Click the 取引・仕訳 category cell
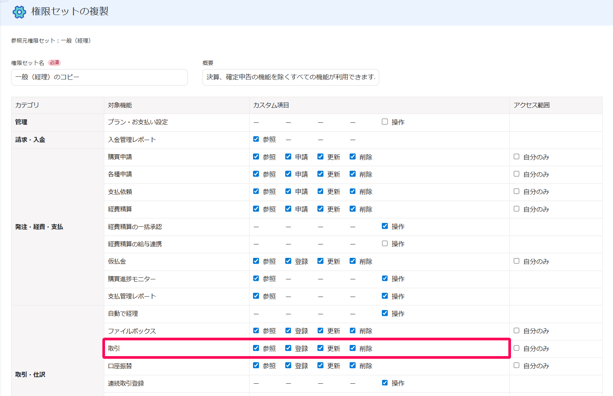 click(x=58, y=351)
